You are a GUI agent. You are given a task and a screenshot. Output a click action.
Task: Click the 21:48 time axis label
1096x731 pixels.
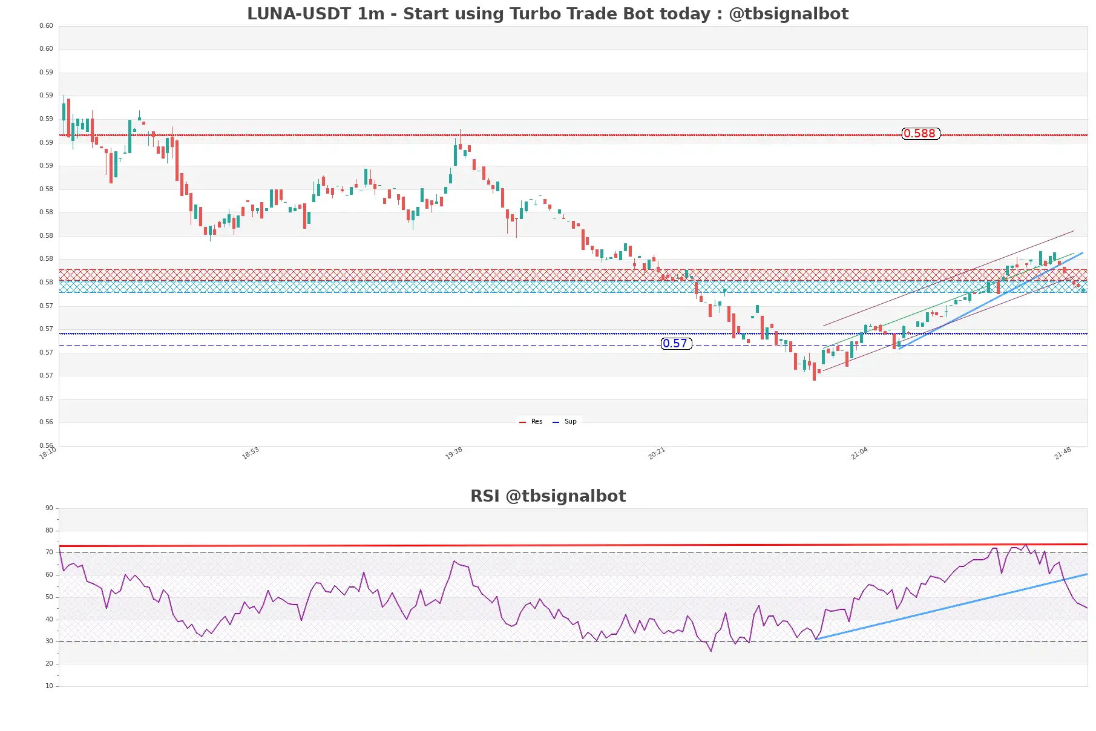coord(1063,453)
